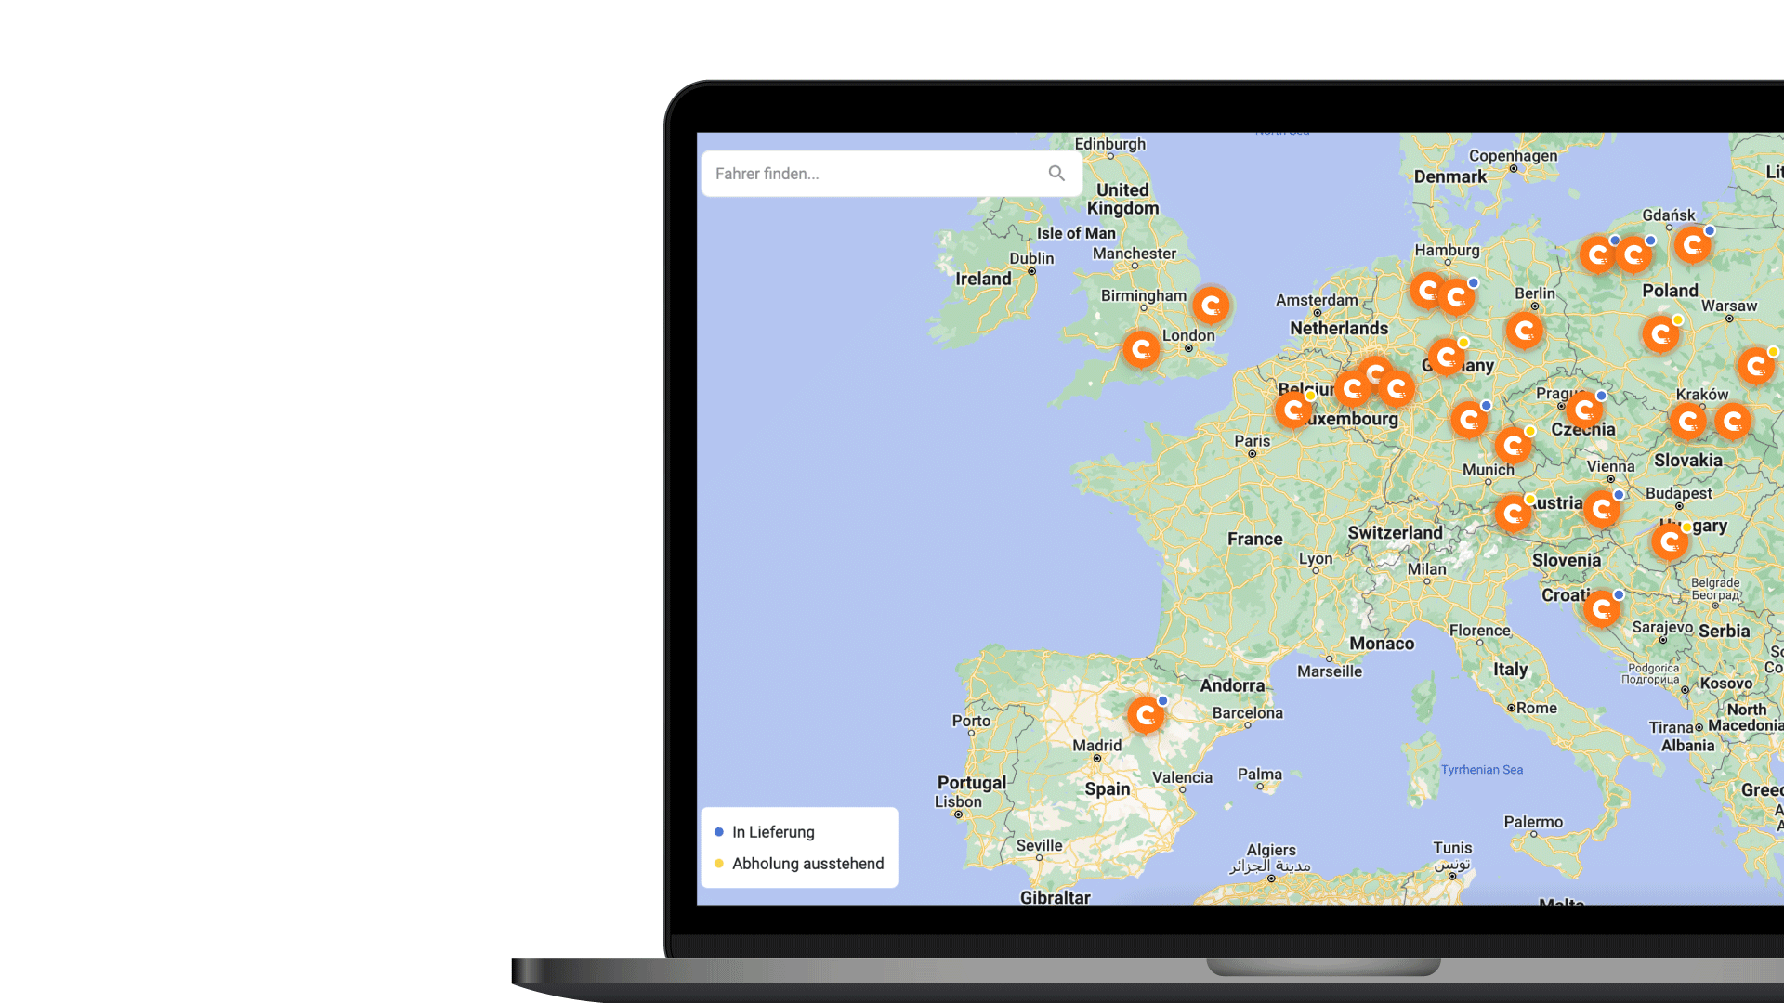Click the "Copenhagen" city label
This screenshot has height=1003, width=1784.
pos(1513,155)
